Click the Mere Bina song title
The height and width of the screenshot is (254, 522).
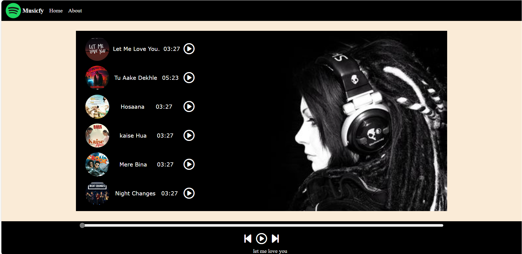click(x=133, y=165)
